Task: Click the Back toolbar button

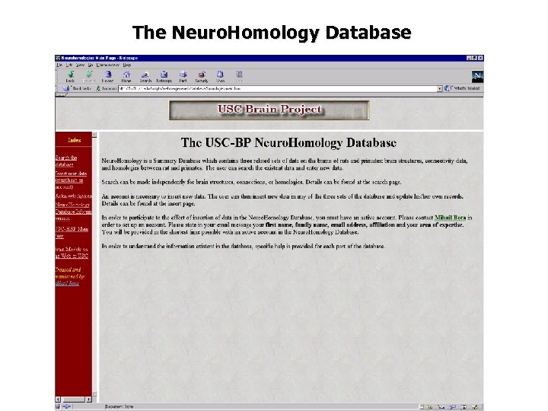Action: 70,77
